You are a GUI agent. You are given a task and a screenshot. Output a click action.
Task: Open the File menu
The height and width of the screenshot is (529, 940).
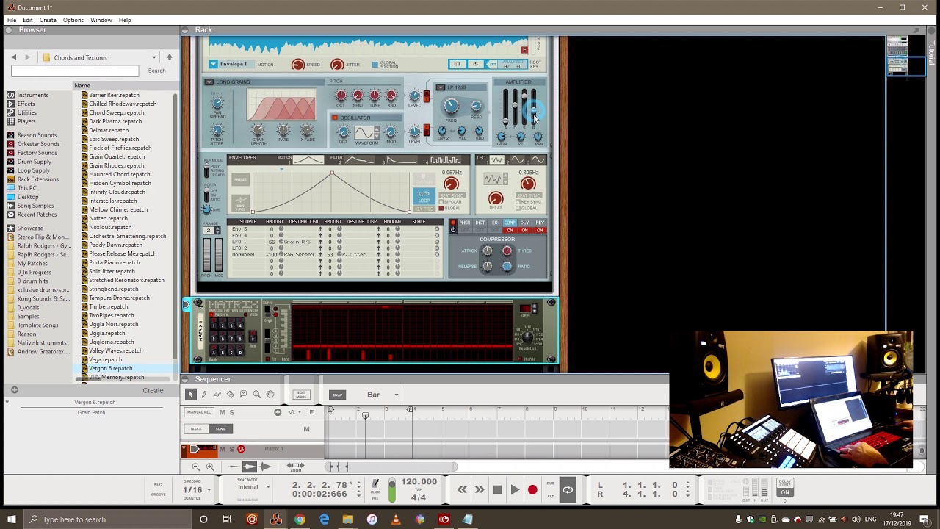tap(12, 20)
